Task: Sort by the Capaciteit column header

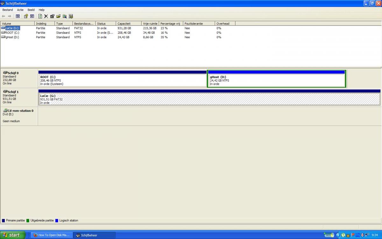Action: click(129, 24)
